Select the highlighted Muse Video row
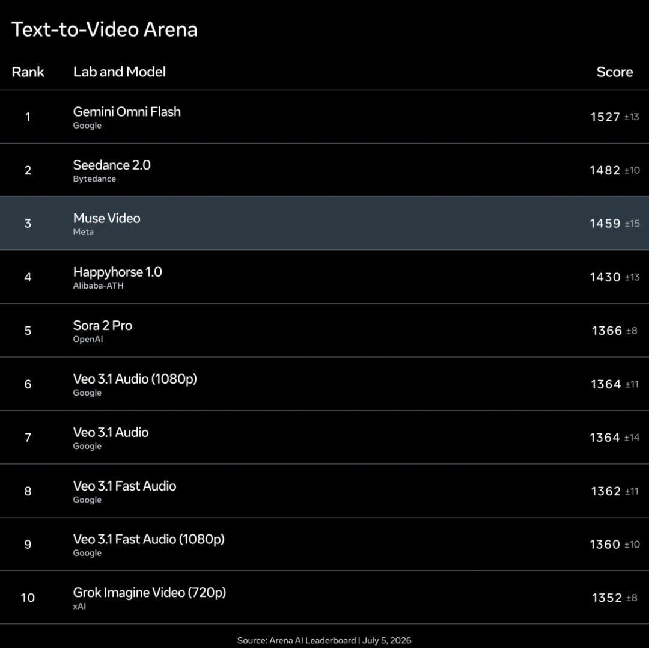Viewport: 649px width, 648px height. (324, 223)
